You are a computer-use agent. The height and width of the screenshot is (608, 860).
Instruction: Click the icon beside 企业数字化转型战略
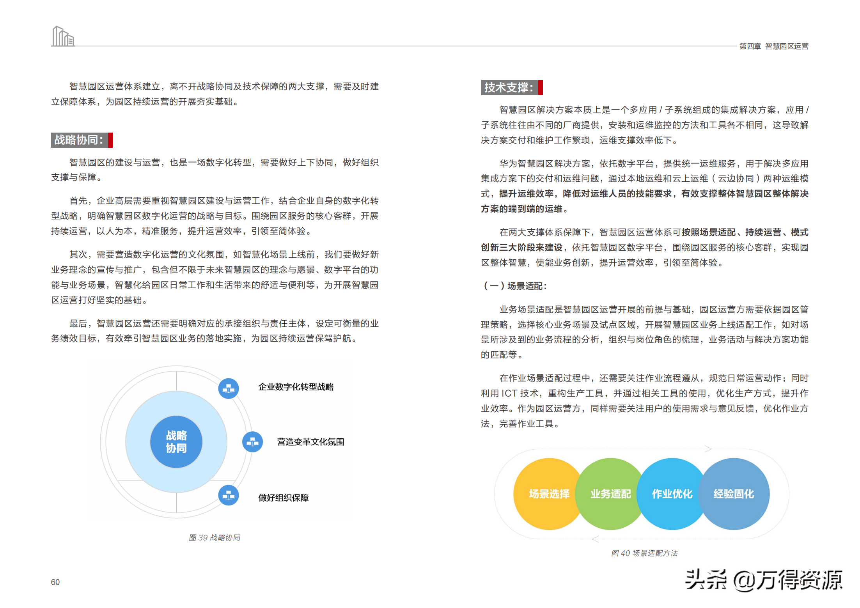click(x=229, y=388)
